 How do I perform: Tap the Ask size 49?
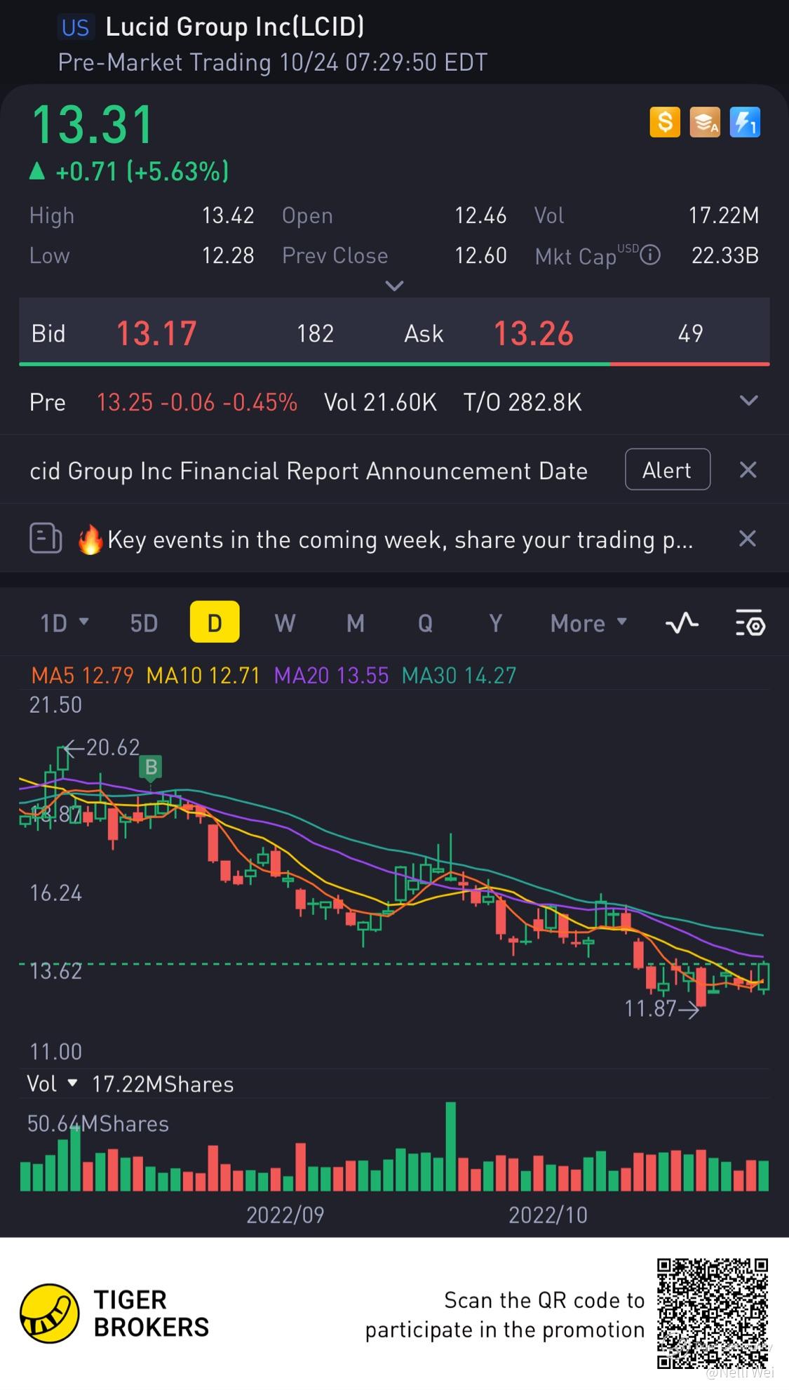click(x=690, y=333)
